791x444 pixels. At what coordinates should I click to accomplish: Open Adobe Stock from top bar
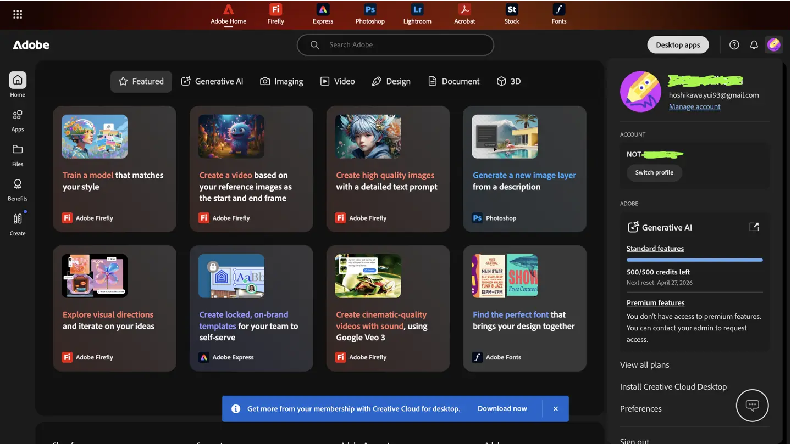click(512, 14)
